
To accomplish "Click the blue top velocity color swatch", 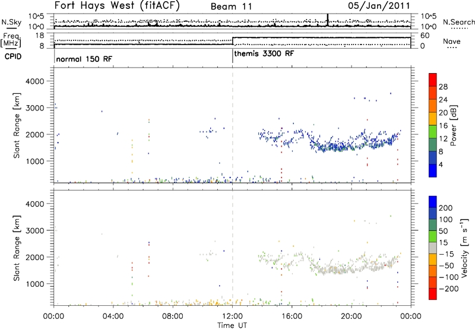I will [433, 202].
